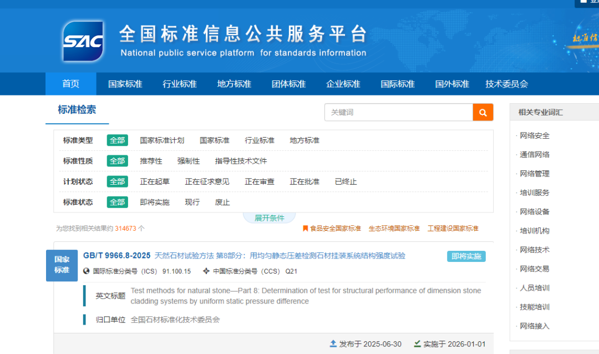Expand filter conditions with 展开条件
This screenshot has height=354, width=599.
(x=270, y=218)
